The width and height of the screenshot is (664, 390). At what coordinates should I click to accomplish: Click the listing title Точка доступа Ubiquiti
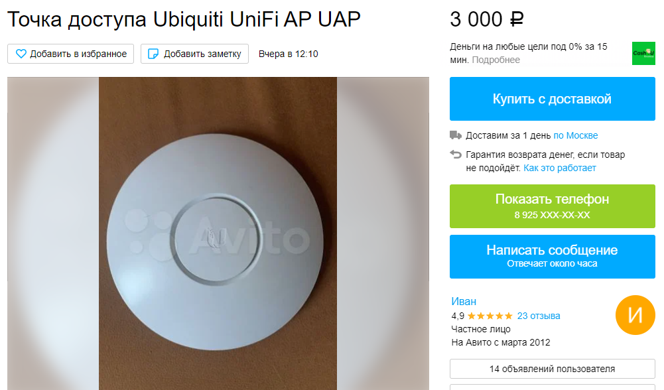pos(184,19)
